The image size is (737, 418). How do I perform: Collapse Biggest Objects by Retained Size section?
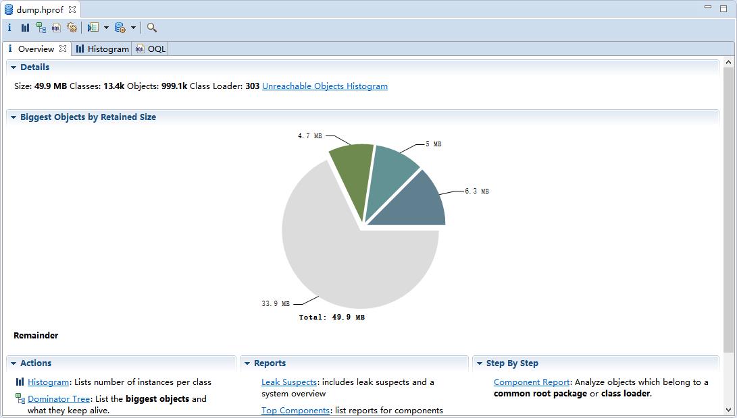pyautogui.click(x=13, y=117)
